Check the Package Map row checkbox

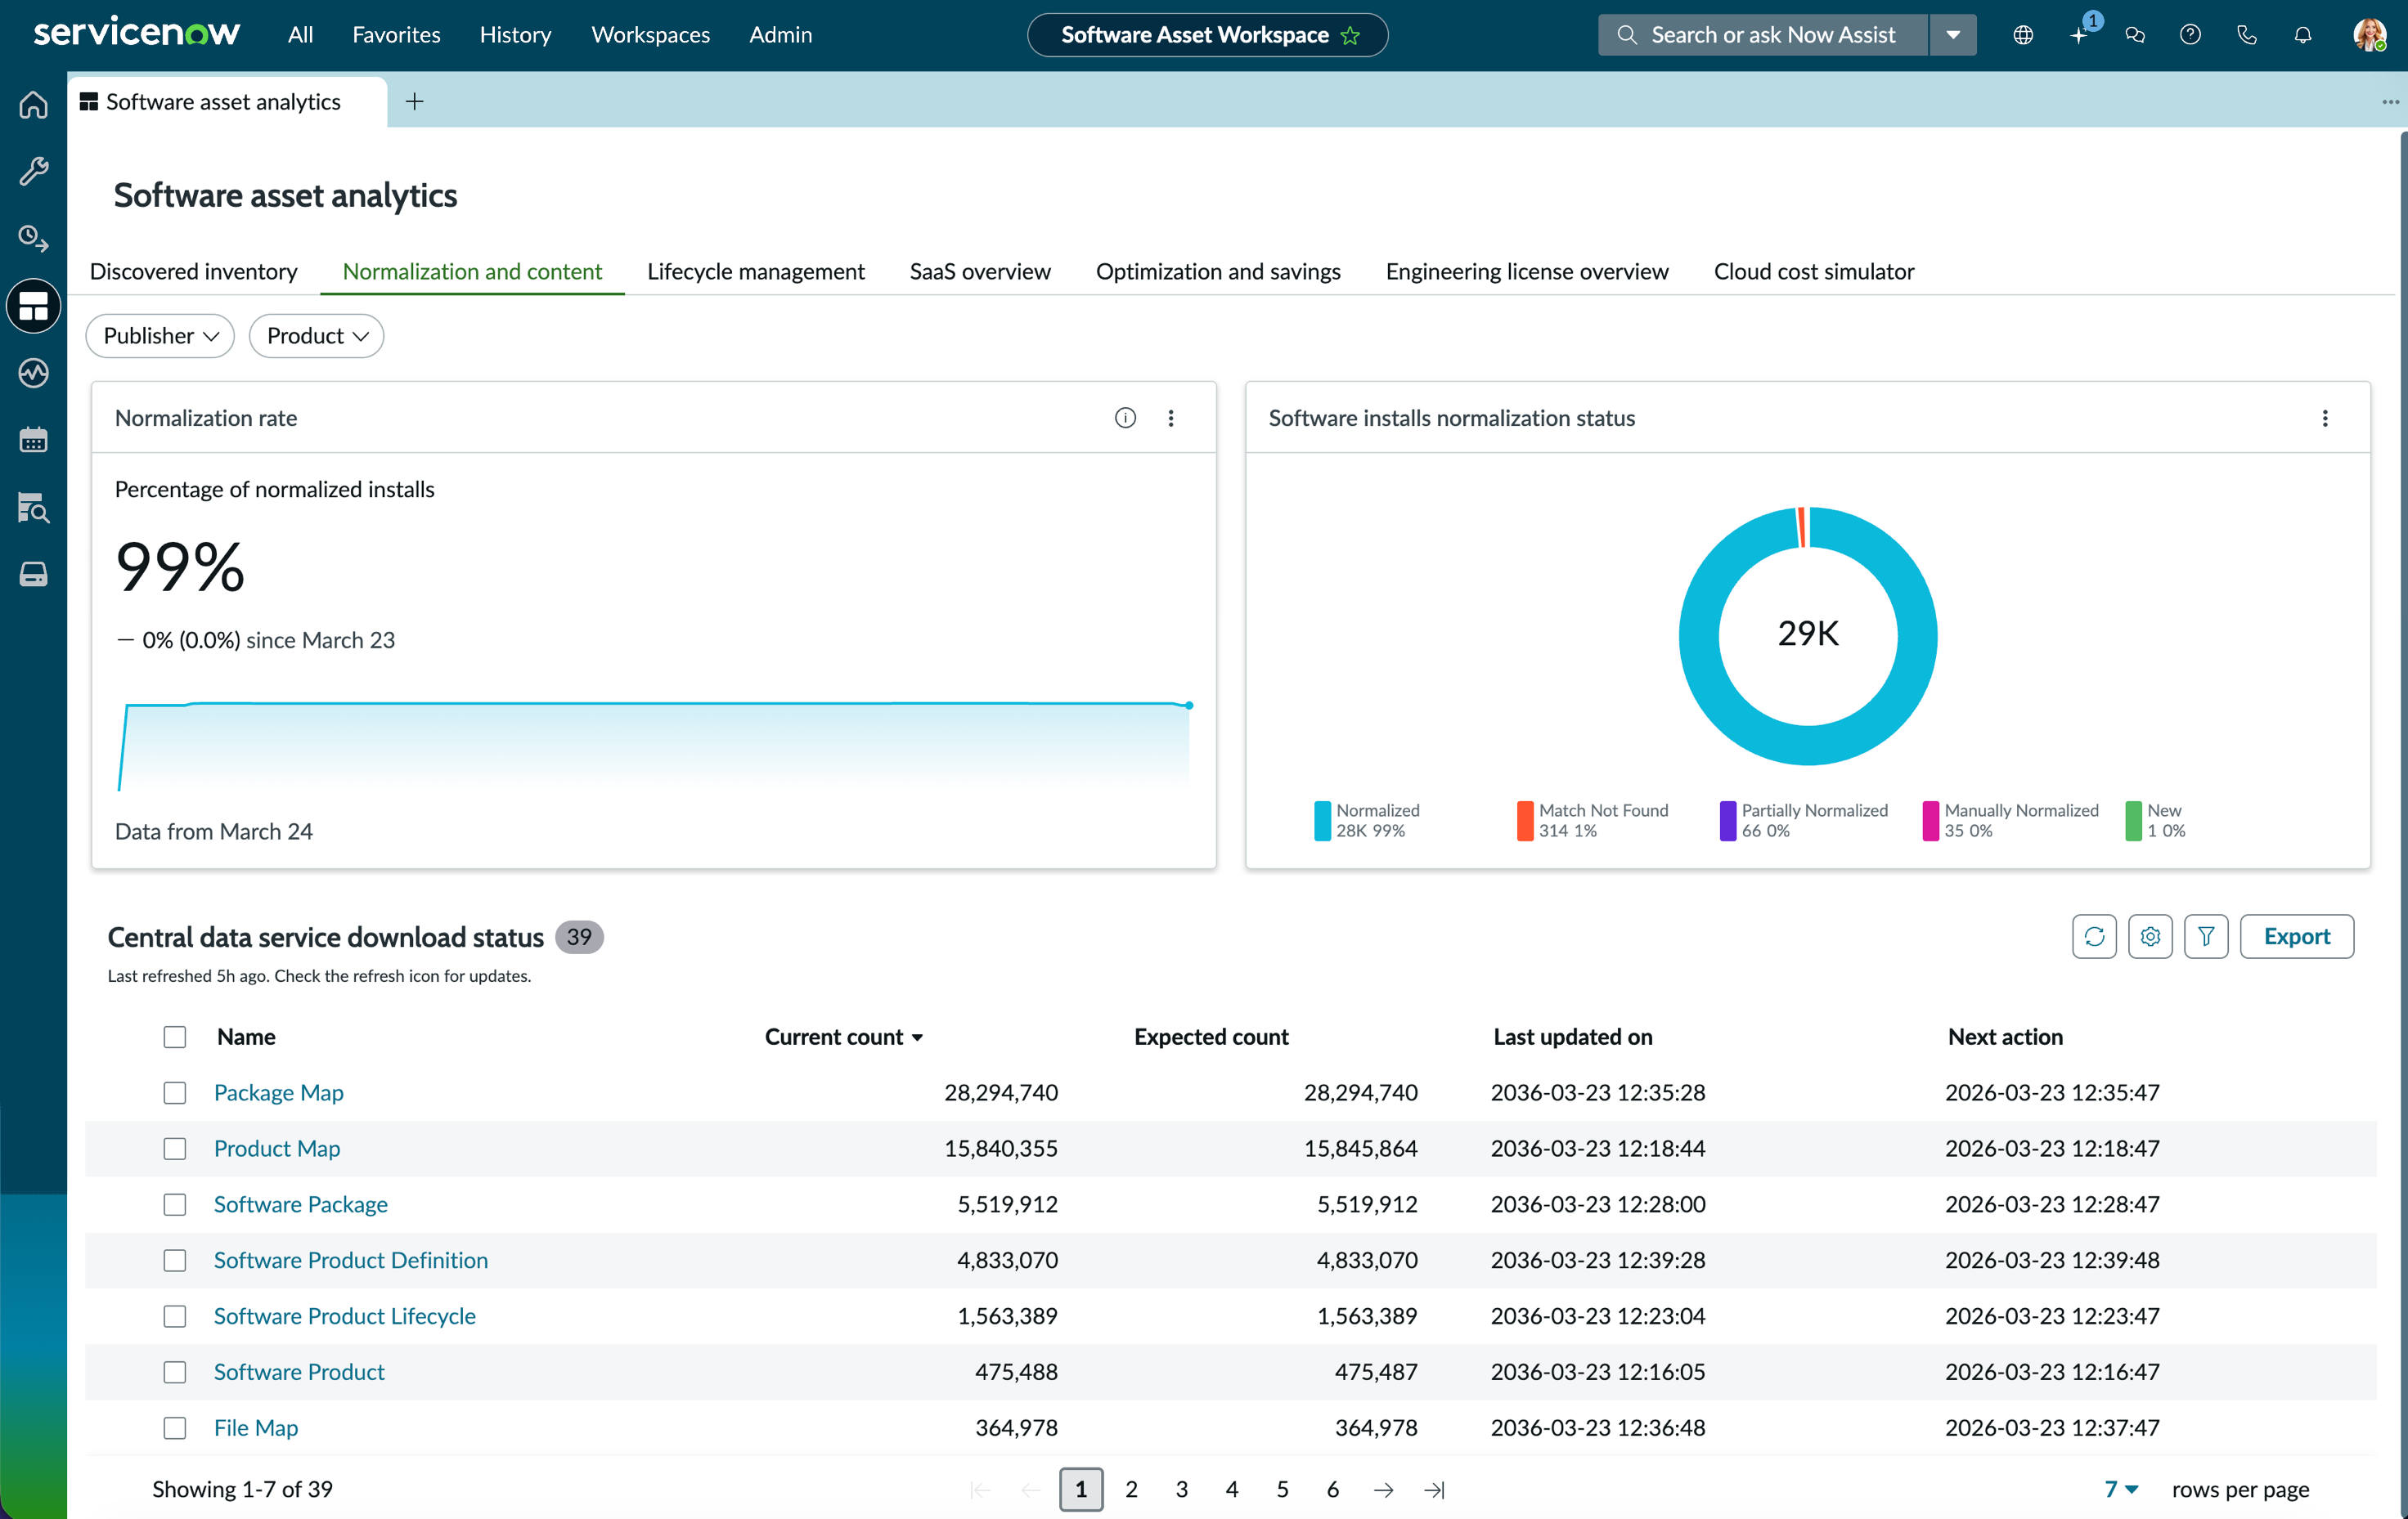click(175, 1092)
